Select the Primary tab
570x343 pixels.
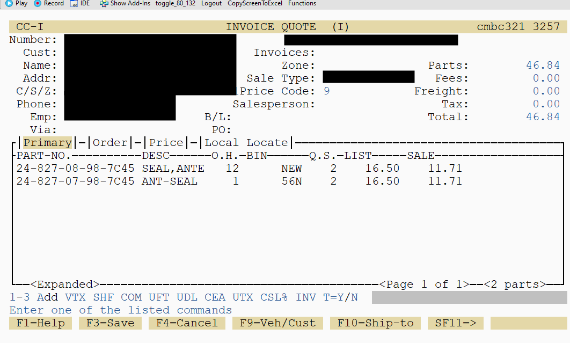(48, 143)
